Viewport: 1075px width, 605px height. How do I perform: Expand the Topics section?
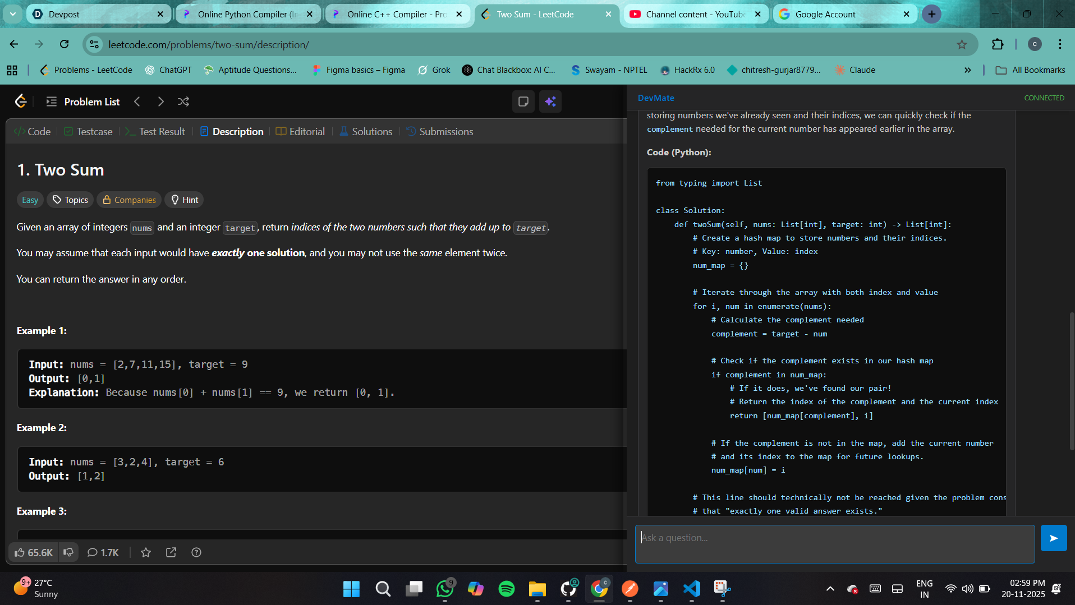coord(71,200)
